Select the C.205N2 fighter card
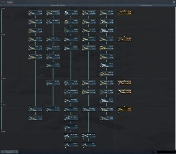The width and height of the screenshot is (176, 154). pyautogui.click(x=71, y=109)
